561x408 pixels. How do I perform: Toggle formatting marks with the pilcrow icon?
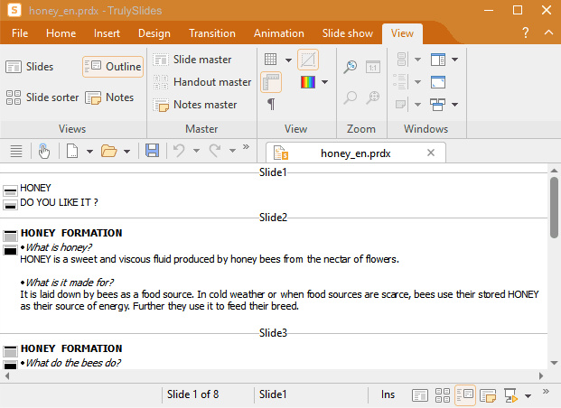(x=271, y=104)
